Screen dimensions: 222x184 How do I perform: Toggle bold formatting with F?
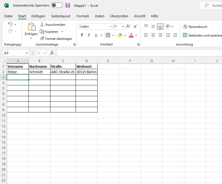[x=82, y=35]
